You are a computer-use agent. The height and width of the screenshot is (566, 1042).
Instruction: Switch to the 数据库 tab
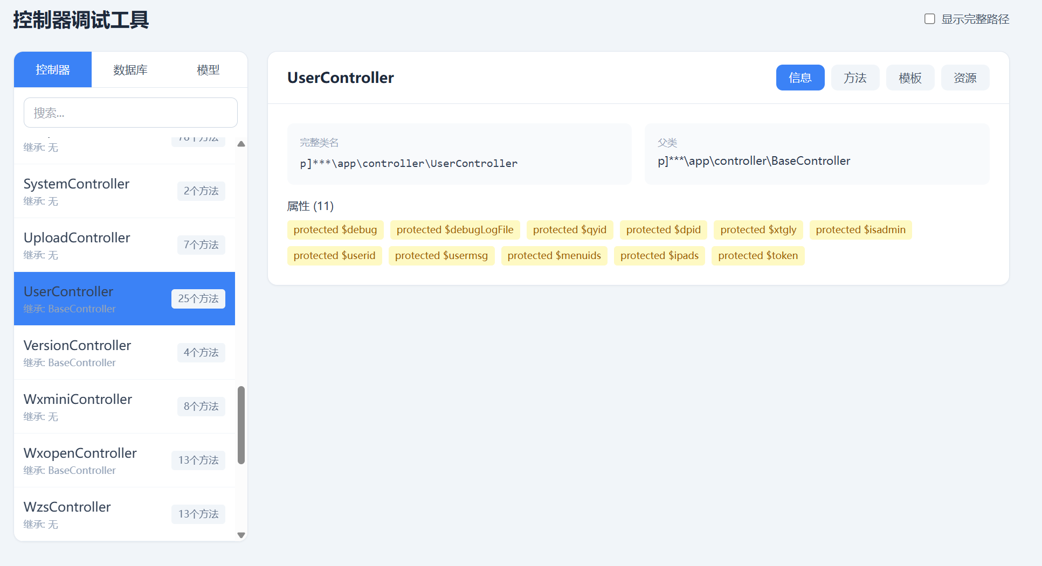click(130, 70)
